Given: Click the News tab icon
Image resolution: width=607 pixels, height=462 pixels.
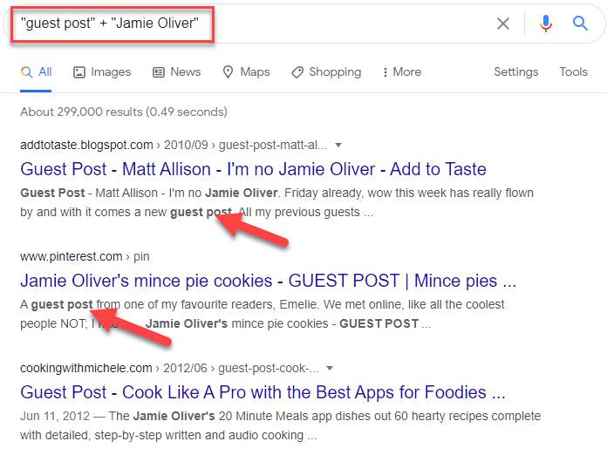Looking at the screenshot, I should click(x=159, y=72).
